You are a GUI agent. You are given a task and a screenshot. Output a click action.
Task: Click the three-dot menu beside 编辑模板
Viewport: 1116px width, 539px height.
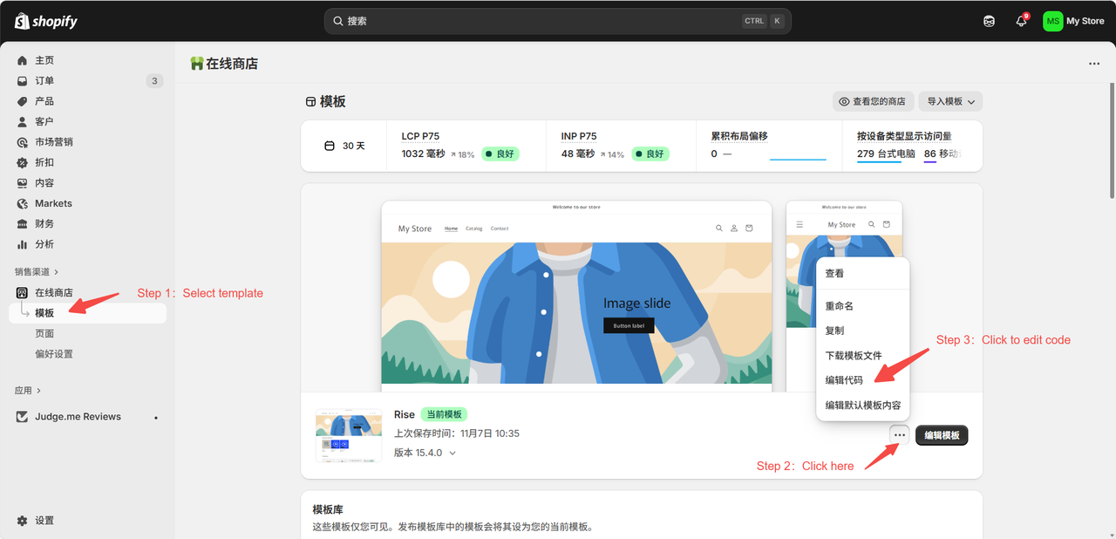900,435
